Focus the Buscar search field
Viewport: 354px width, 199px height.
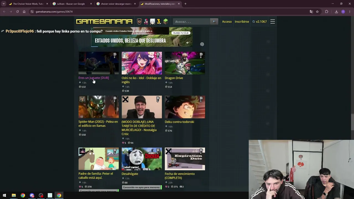click(x=191, y=22)
